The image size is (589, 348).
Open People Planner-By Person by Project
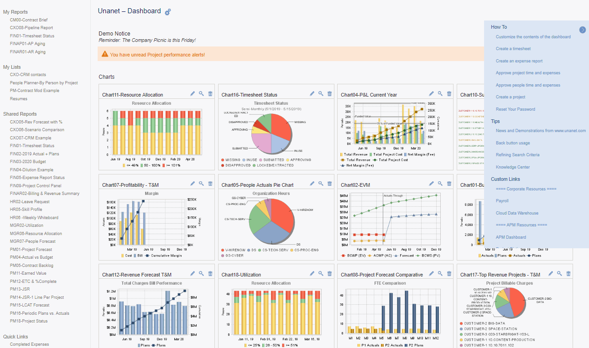click(44, 83)
